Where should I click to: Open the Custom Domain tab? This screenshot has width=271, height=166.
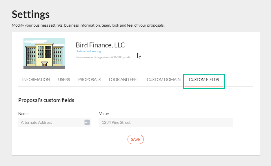tap(163, 80)
